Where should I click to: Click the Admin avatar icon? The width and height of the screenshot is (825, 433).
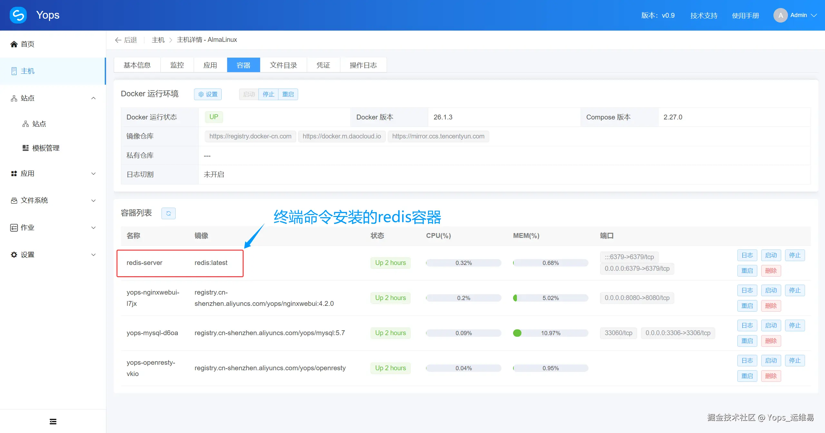[x=780, y=15]
